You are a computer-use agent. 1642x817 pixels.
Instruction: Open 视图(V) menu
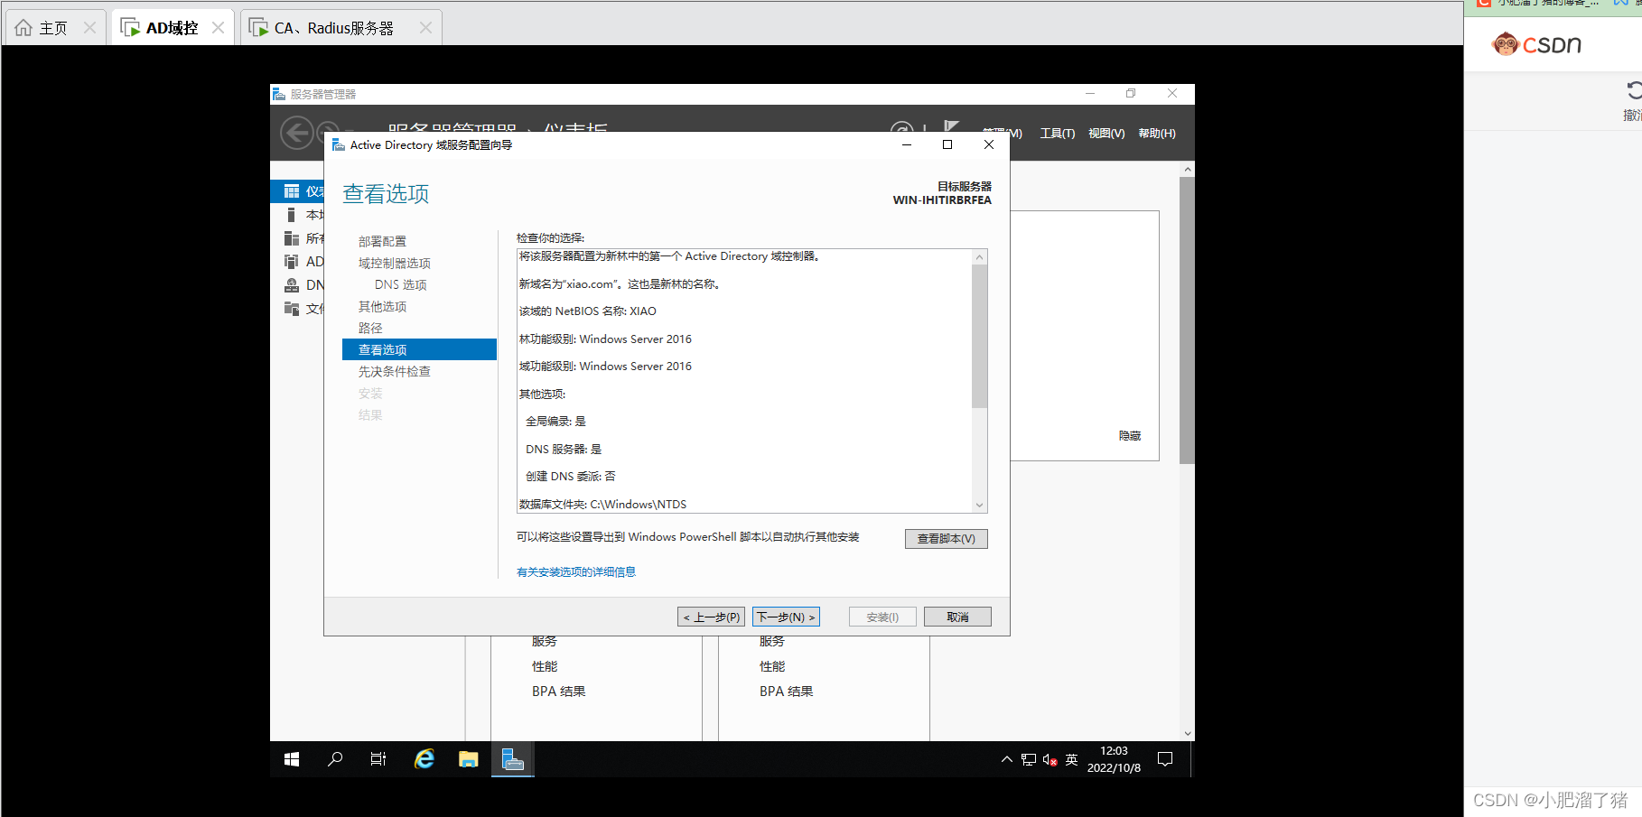click(x=1106, y=134)
